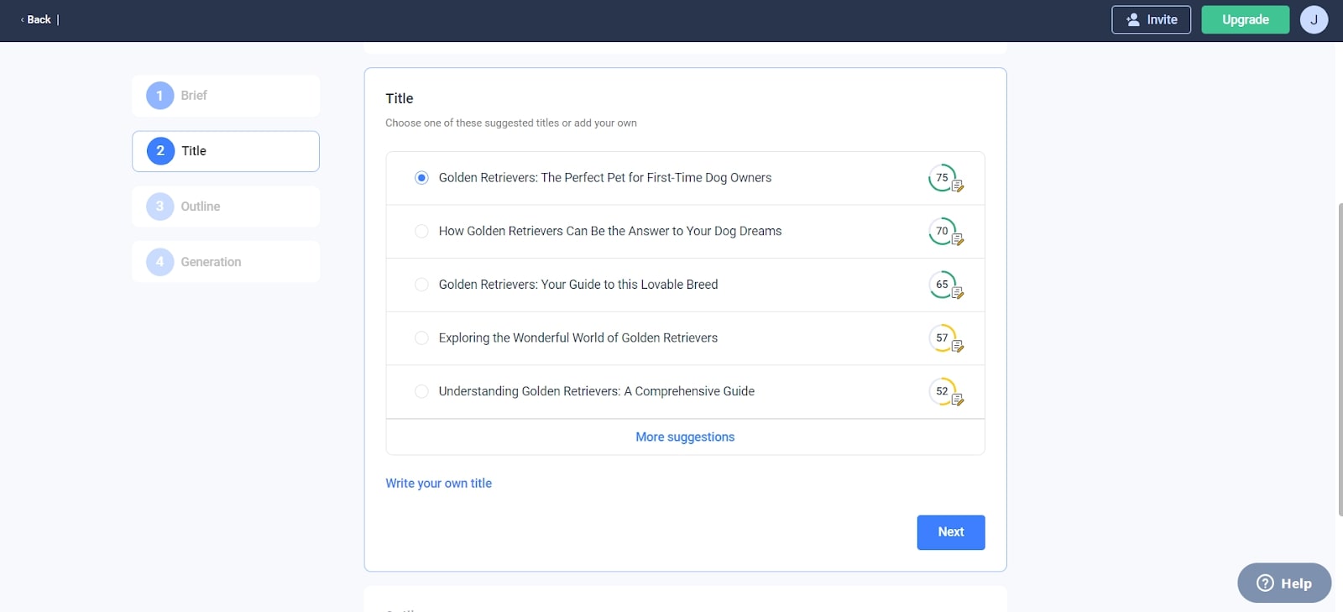
Task: Click the Write your own title link
Action: (x=438, y=484)
